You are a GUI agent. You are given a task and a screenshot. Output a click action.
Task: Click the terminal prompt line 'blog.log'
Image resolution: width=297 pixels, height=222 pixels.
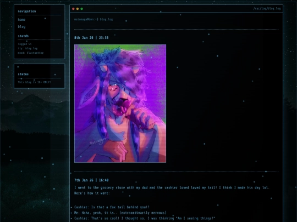click(x=94, y=19)
